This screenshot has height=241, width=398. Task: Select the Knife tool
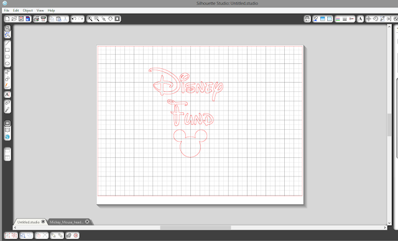click(7, 110)
